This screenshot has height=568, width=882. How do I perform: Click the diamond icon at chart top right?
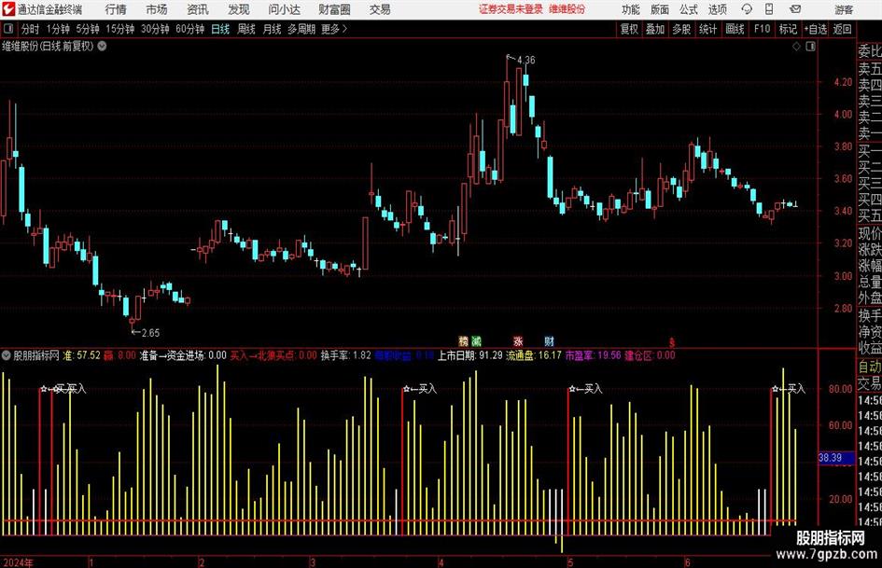point(796,47)
